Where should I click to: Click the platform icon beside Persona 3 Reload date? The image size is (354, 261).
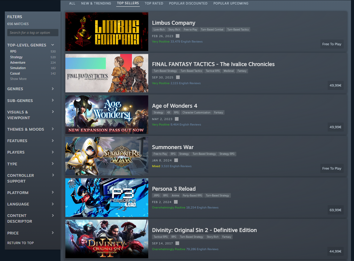(176, 202)
